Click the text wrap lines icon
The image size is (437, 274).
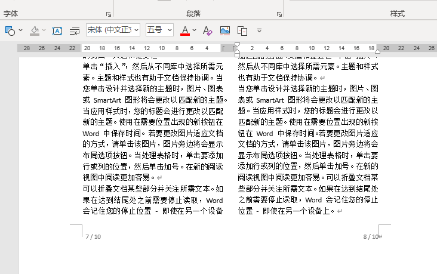75,30
